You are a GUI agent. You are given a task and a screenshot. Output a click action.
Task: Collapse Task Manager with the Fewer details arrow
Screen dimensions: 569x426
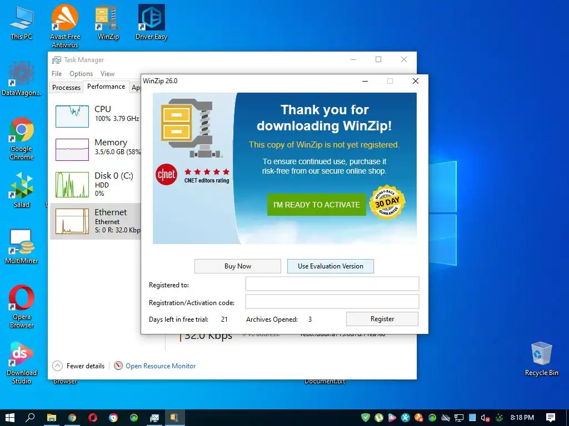point(57,366)
